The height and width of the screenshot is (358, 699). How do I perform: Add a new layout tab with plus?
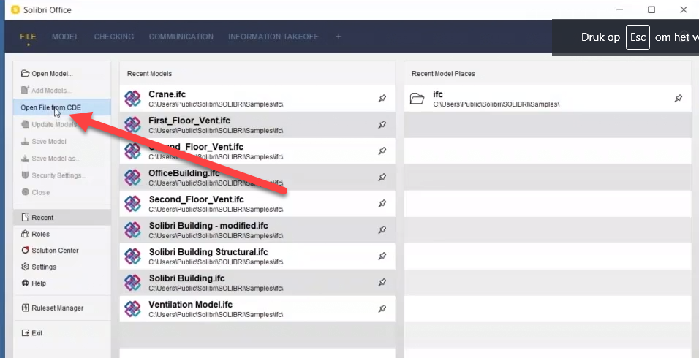tap(339, 37)
